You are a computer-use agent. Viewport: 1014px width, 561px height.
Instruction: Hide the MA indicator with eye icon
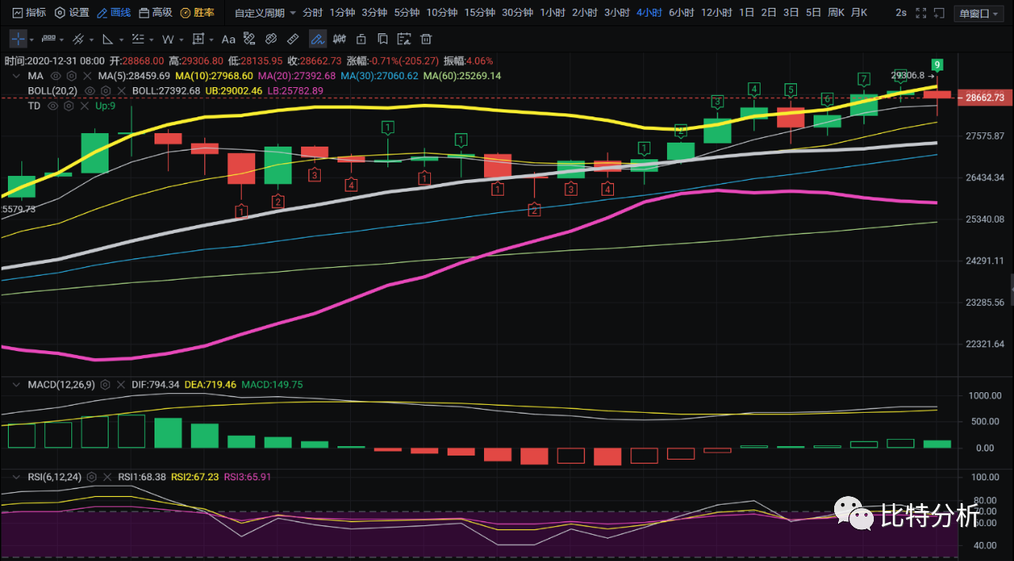(55, 75)
